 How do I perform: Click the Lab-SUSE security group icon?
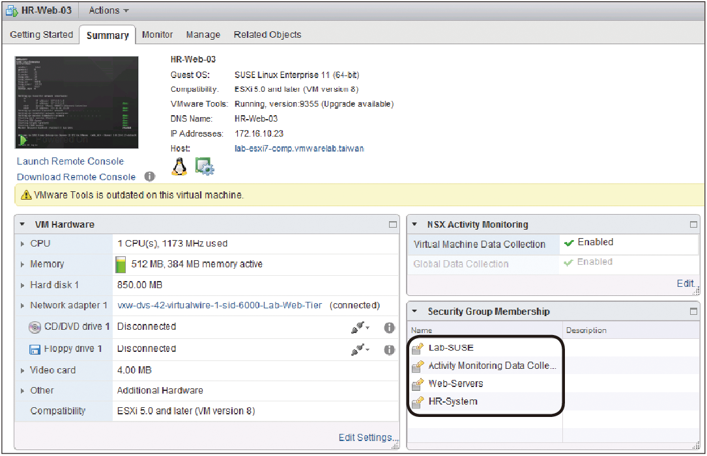(418, 349)
